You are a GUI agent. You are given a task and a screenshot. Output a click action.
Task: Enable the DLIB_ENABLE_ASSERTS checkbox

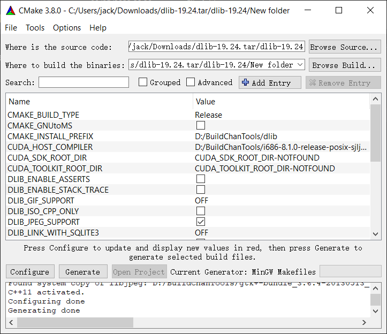pos(201,179)
